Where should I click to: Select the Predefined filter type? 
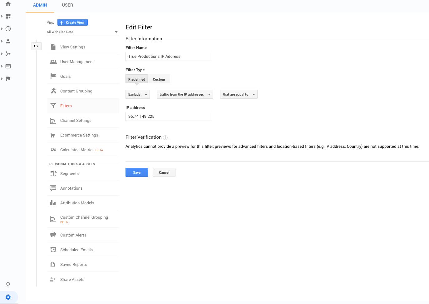pos(137,79)
